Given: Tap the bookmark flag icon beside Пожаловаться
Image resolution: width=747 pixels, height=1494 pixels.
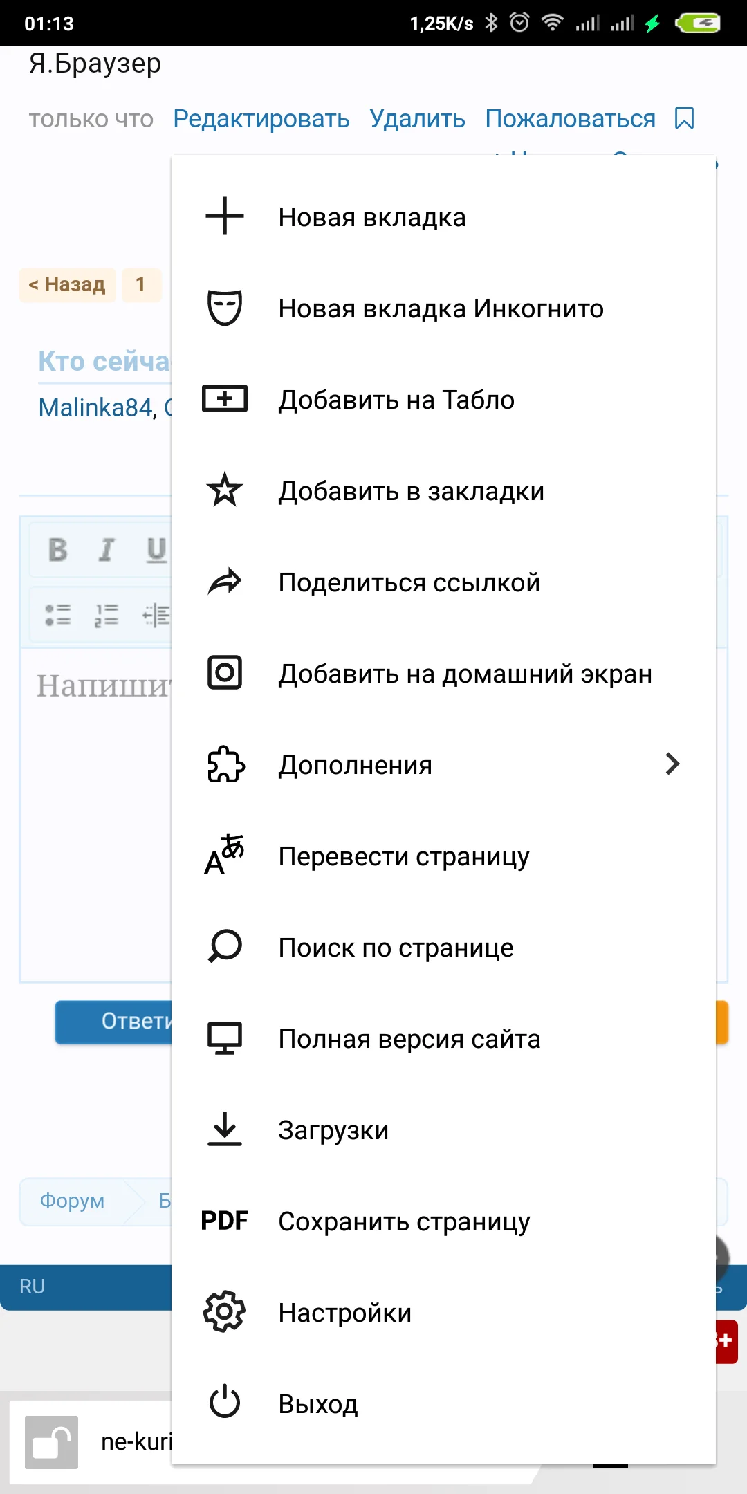Looking at the screenshot, I should (x=684, y=118).
